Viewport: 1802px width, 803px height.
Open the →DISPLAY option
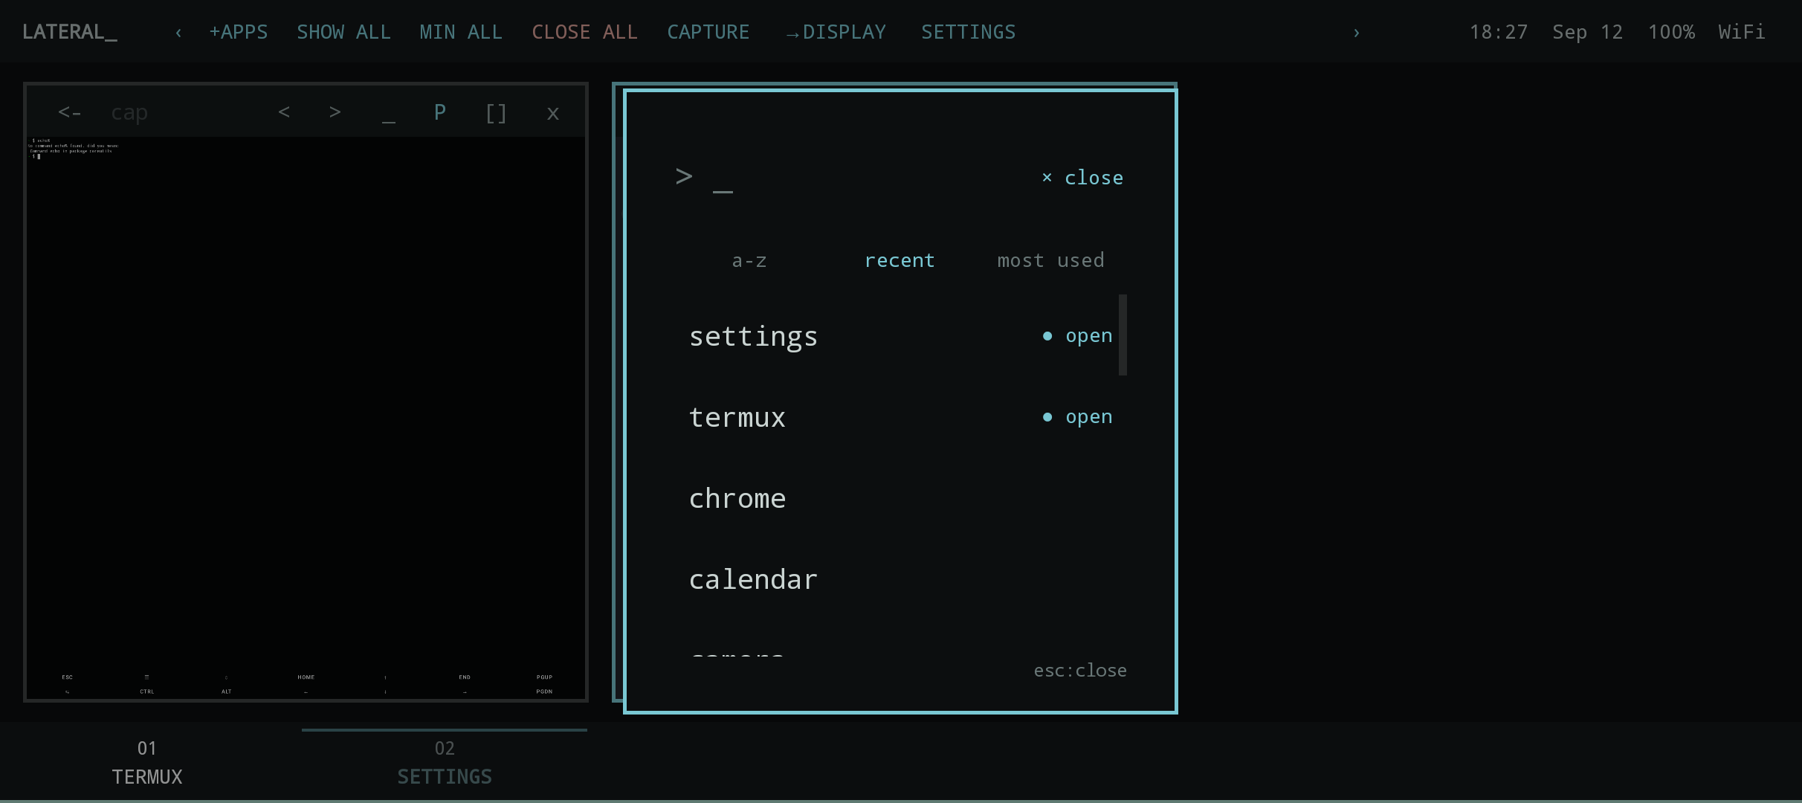pyautogui.click(x=836, y=32)
